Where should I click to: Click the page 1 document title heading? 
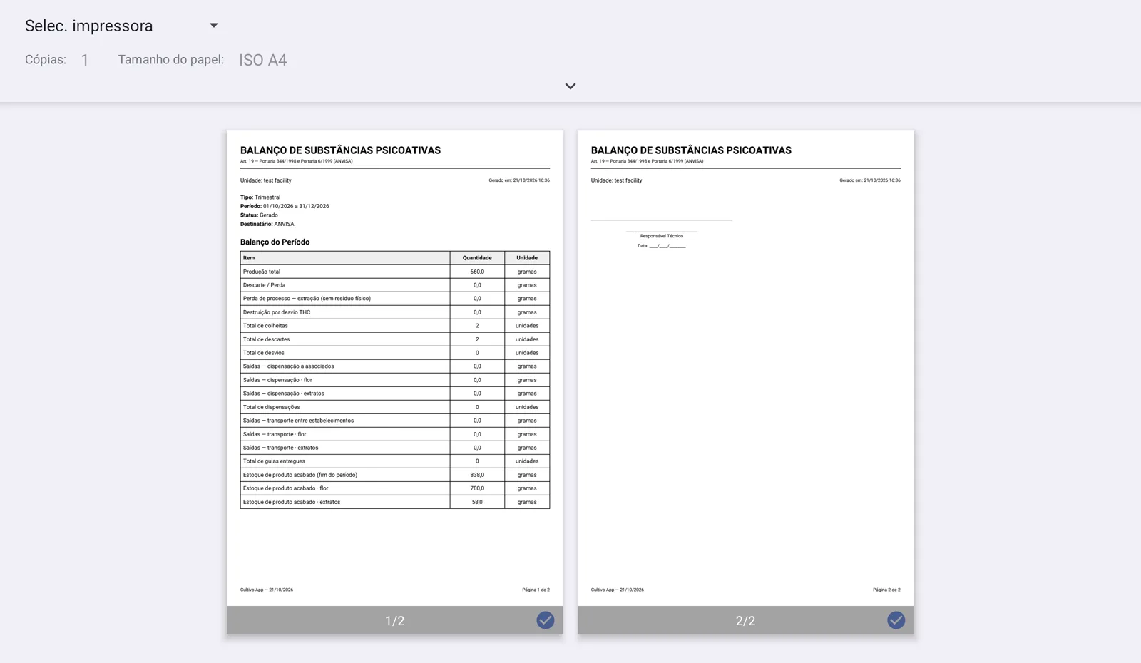click(340, 150)
